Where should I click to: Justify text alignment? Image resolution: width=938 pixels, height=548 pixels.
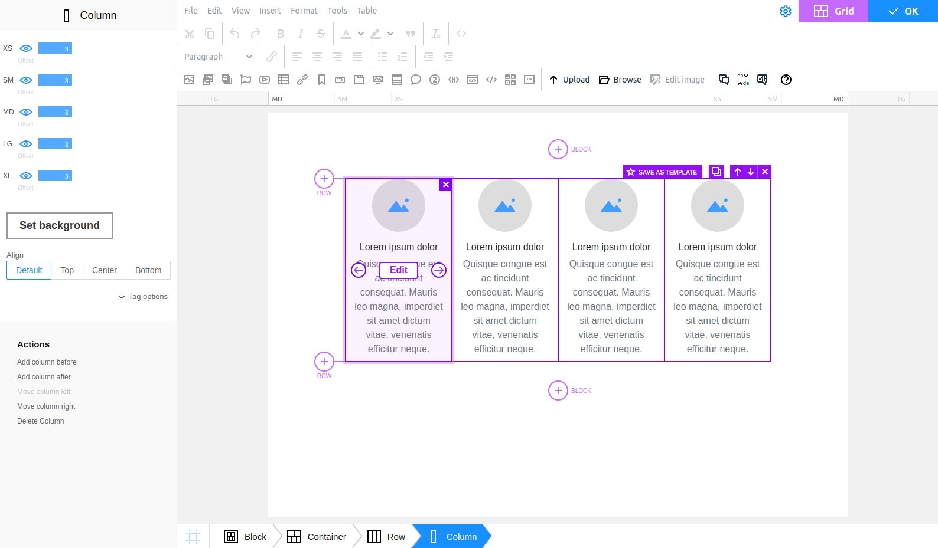[357, 57]
